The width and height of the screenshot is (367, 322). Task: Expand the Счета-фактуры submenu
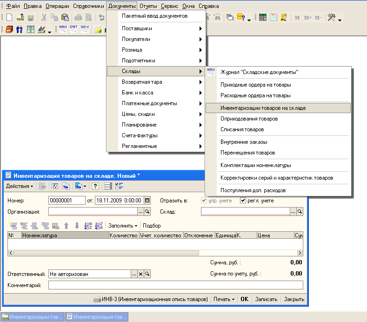tap(156, 135)
